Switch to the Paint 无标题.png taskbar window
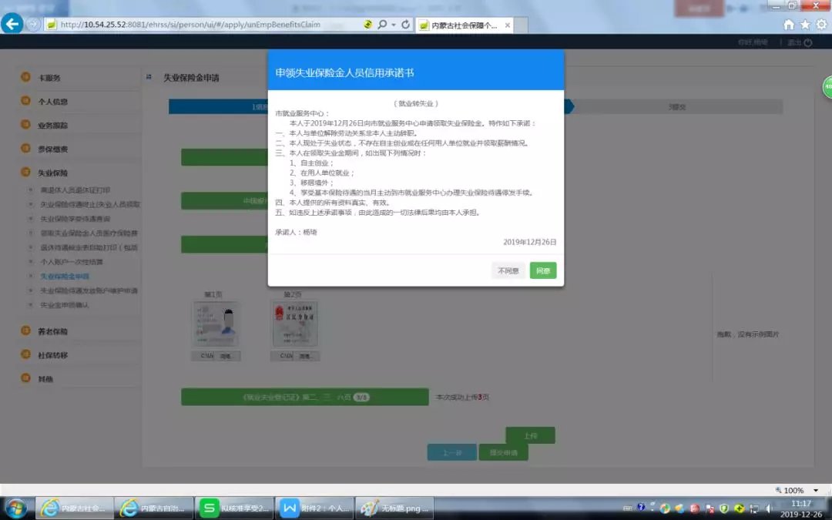 394,508
